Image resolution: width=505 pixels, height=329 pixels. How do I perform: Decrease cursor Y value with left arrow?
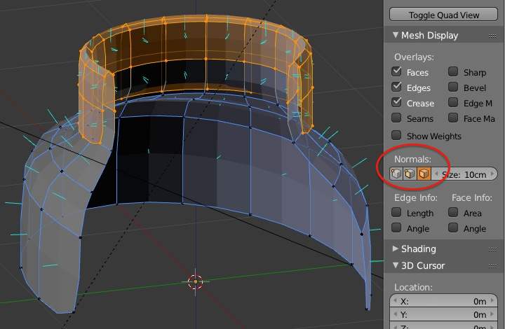[x=395, y=314]
